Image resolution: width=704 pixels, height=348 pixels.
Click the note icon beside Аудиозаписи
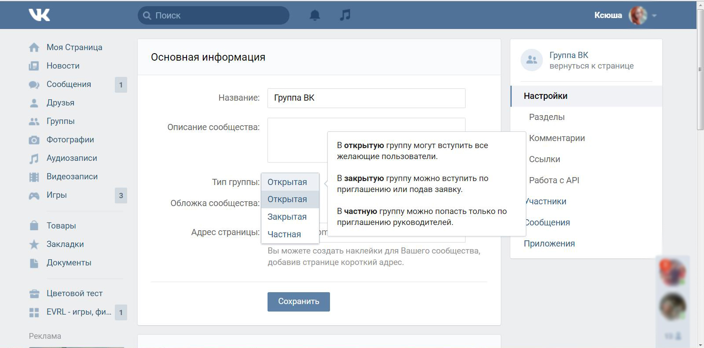point(34,158)
